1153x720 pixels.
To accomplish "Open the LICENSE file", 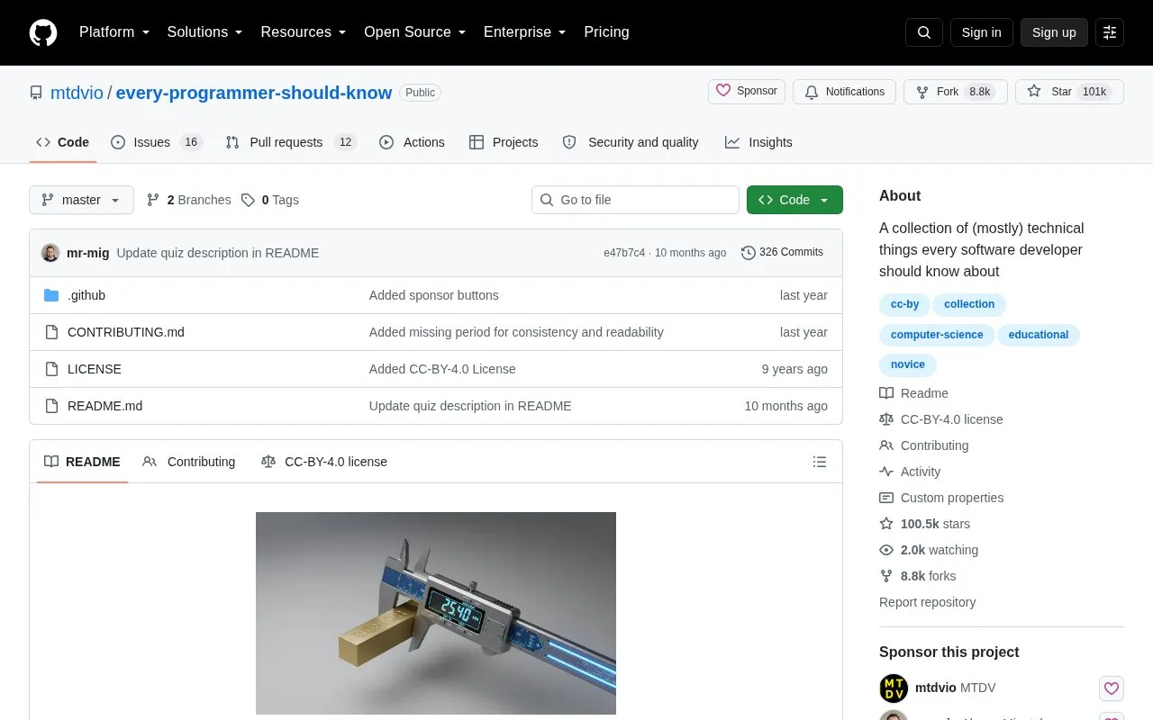I will [x=95, y=369].
